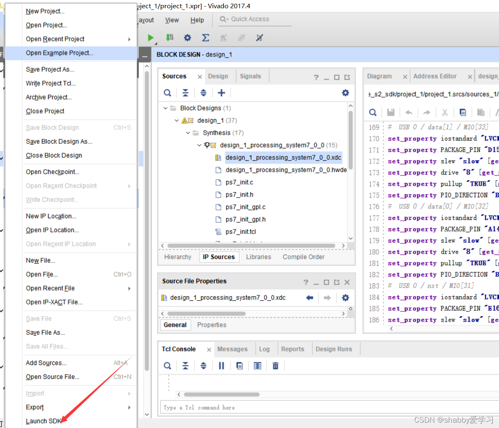Select design_1_processing_system7_0_0.xdc file
Viewport: 499px width, 428px height.
click(x=283, y=158)
